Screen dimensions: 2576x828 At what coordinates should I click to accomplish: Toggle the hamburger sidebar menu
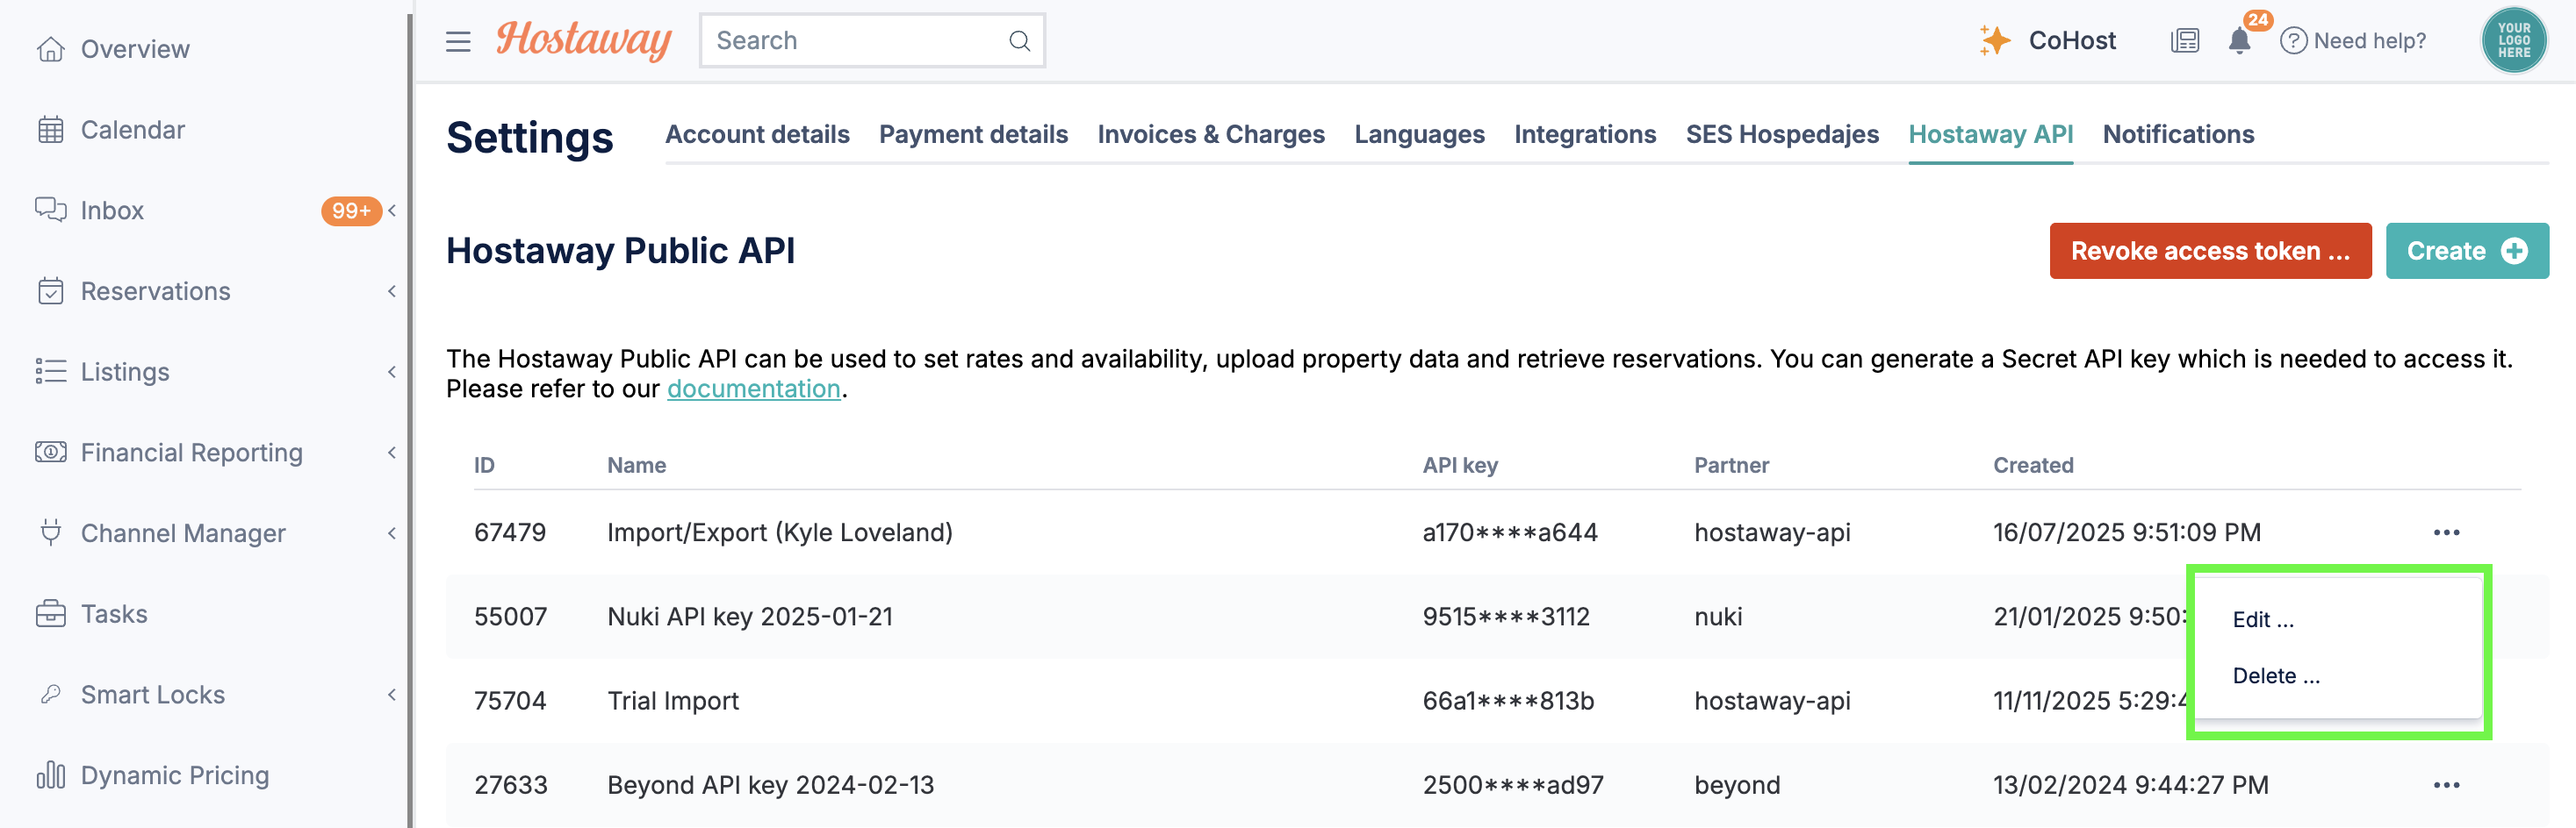pos(458,41)
